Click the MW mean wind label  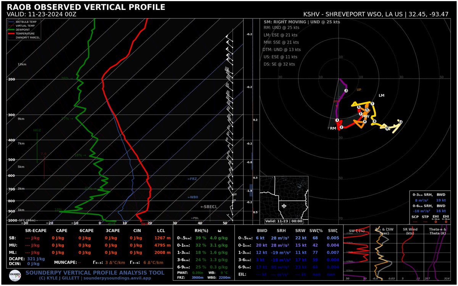coord(366,116)
